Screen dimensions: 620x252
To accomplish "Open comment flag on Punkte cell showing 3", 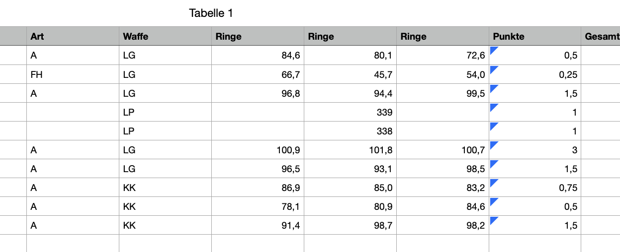I will coord(493,144).
